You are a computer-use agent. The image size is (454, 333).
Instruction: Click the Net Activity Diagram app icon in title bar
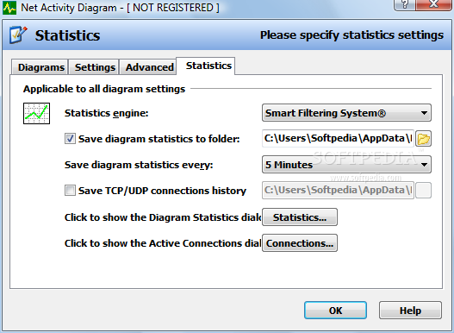point(9,8)
